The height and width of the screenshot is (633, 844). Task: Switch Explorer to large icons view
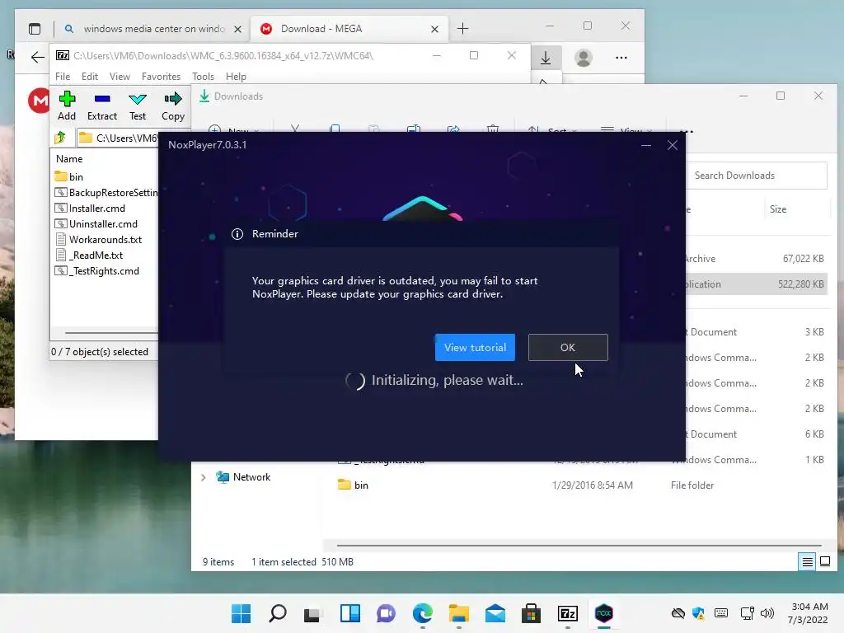pyautogui.click(x=824, y=562)
